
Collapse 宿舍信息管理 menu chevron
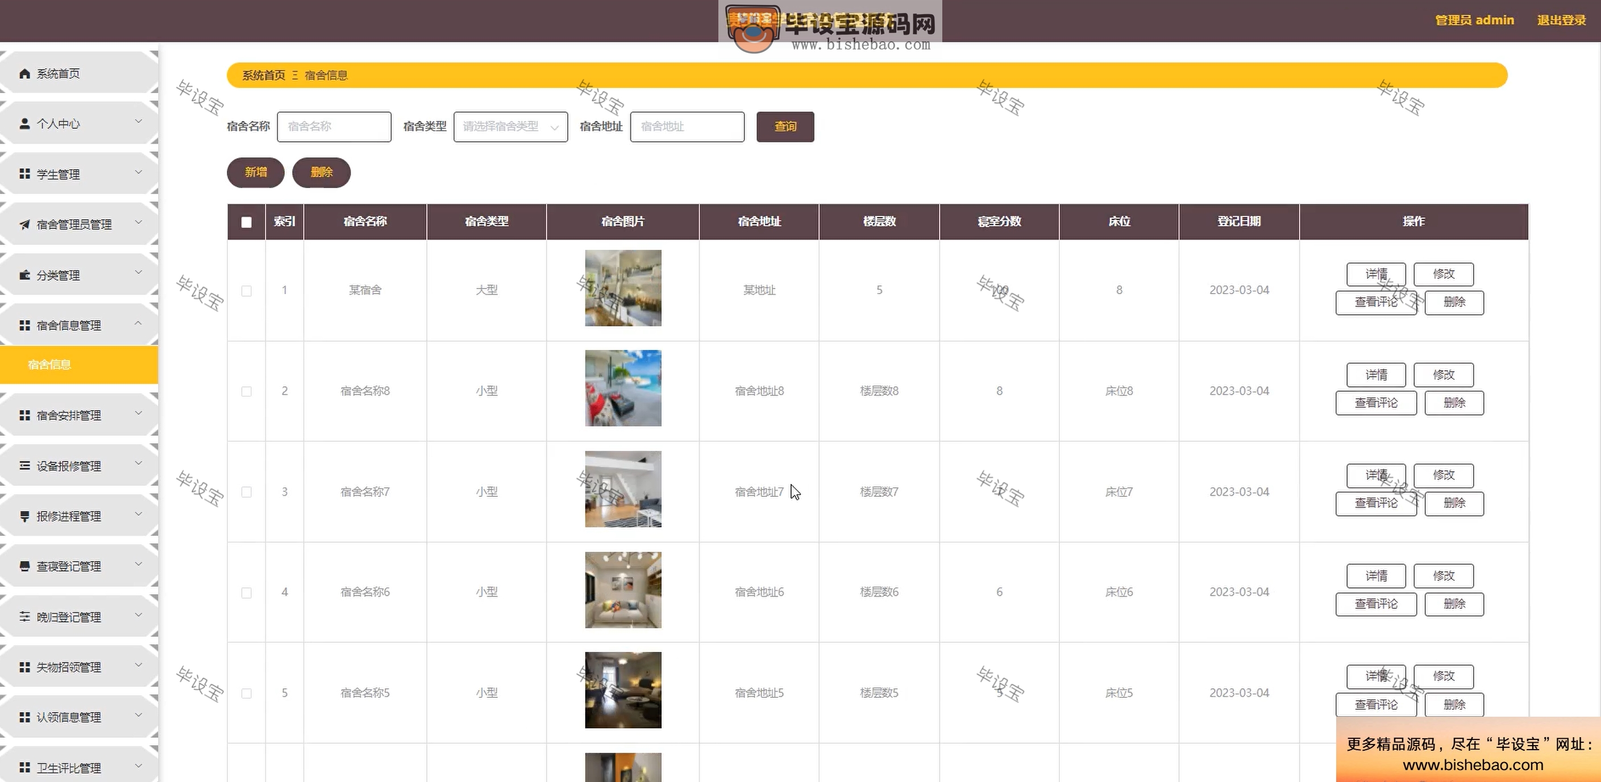pyautogui.click(x=139, y=323)
